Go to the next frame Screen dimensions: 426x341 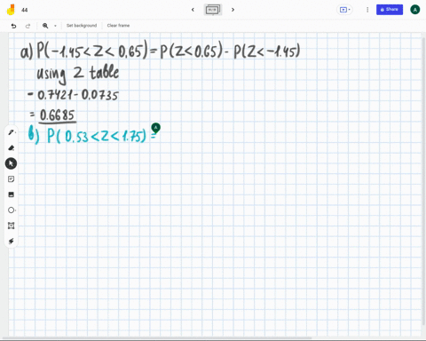(233, 10)
